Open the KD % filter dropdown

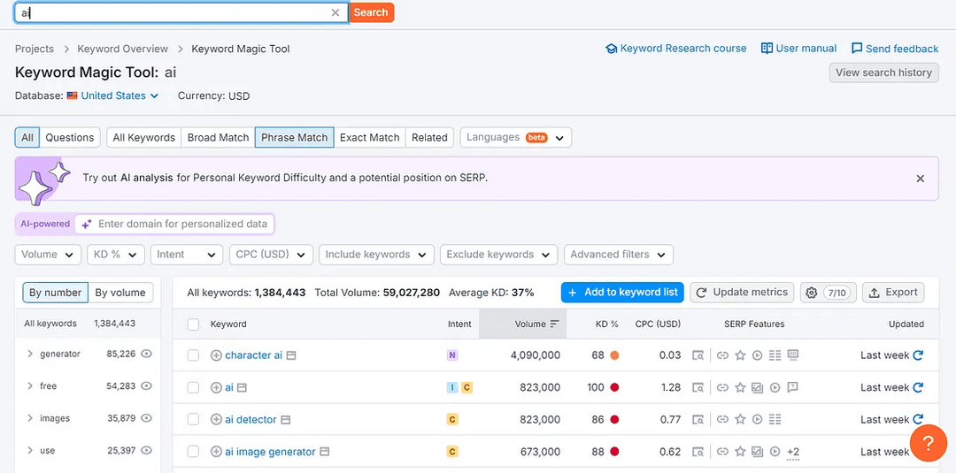pyautogui.click(x=116, y=255)
